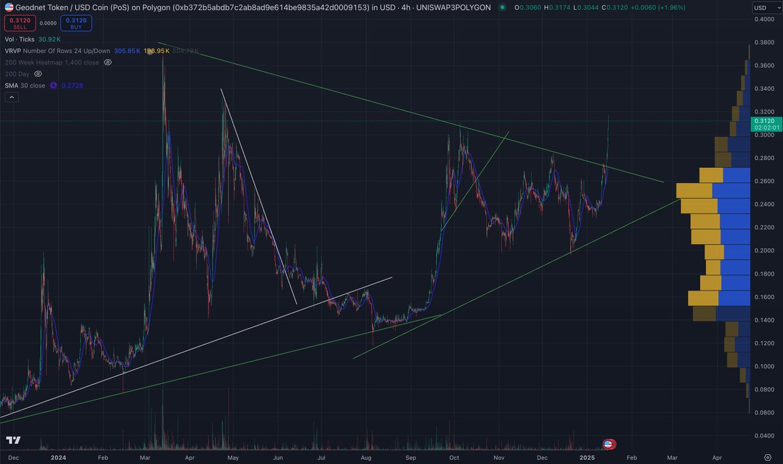Click the 0.3120 SELL button
Screen dimensions: 783x464
20,24
